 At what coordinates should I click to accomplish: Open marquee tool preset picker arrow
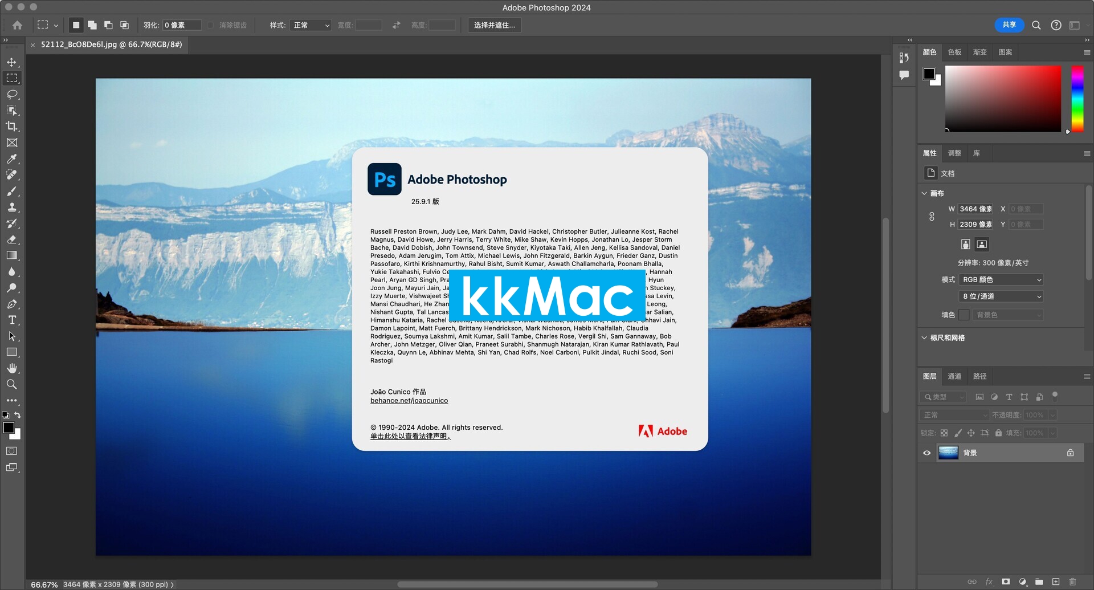(x=56, y=26)
